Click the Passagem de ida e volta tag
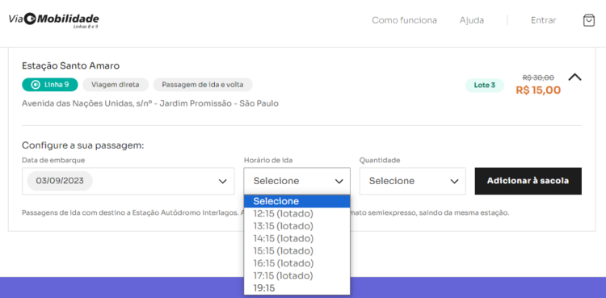 coord(203,85)
